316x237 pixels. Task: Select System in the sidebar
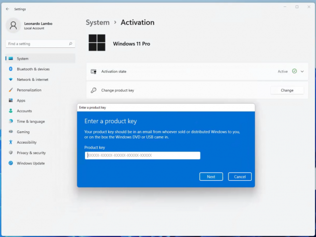(23, 59)
